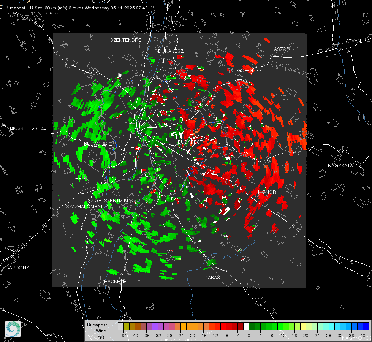The width and height of the screenshot is (372, 342).
Task: Click the '16' legend value
Action: [294, 336]
